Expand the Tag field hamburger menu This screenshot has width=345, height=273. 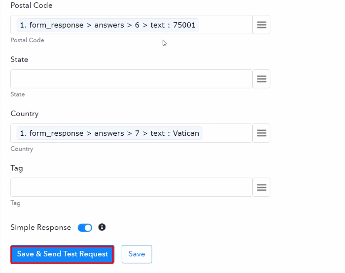coord(261,187)
